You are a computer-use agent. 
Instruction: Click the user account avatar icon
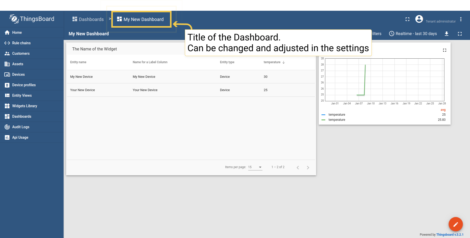[x=419, y=19]
